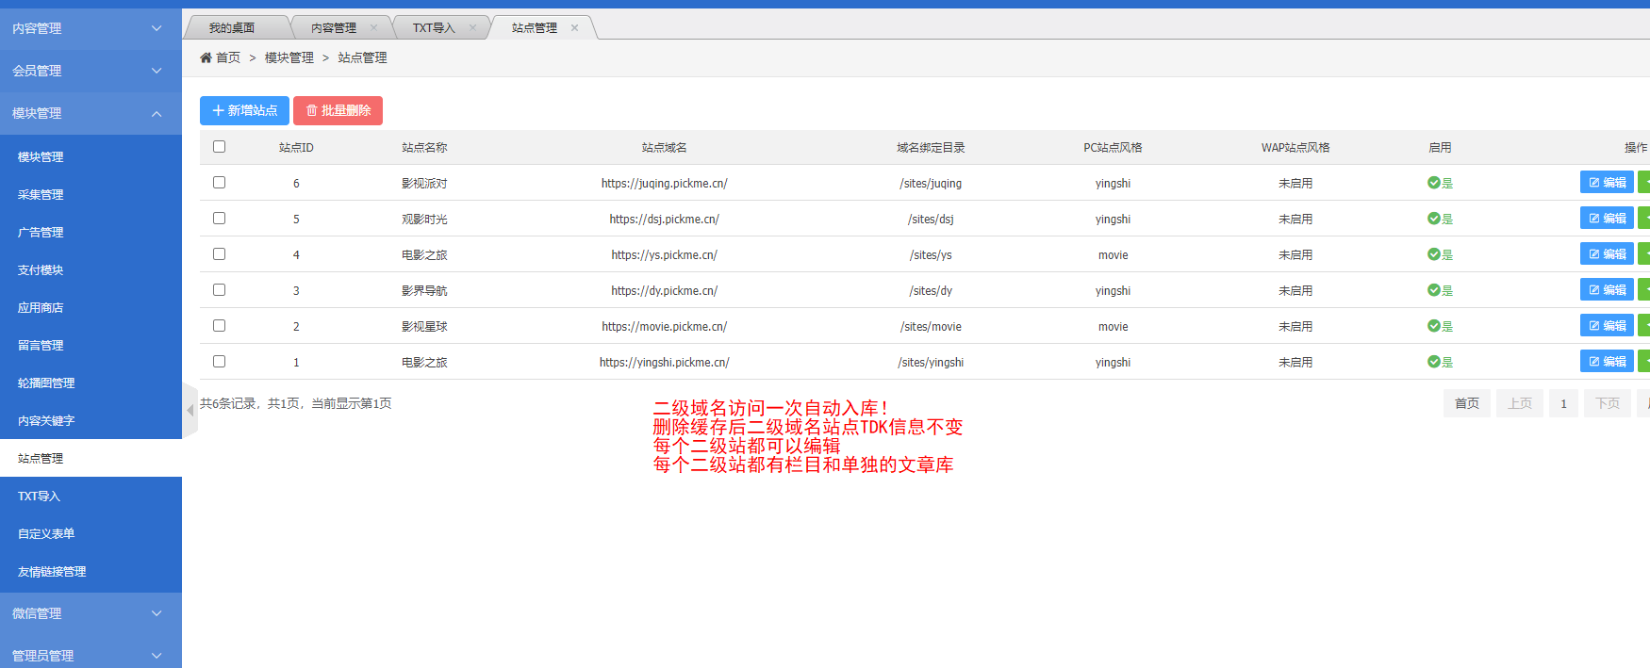The image size is (1650, 668).
Task: Check the checkbox for site 影视派对
Action: point(220,183)
